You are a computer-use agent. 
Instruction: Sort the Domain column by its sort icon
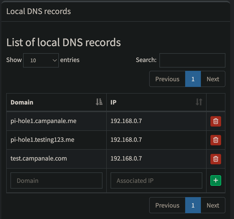(x=99, y=102)
